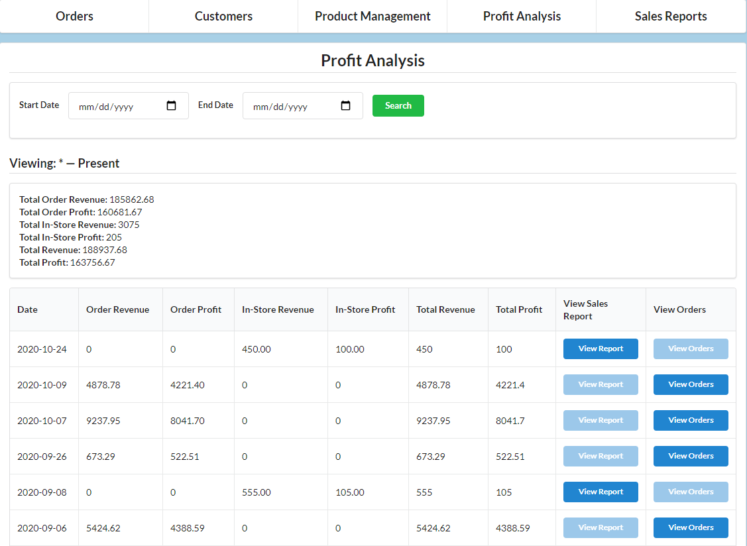Image resolution: width=747 pixels, height=546 pixels.
Task: View orders for 2020-10-07
Action: click(691, 420)
